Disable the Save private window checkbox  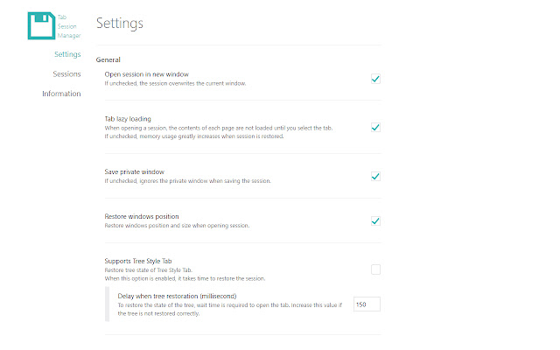point(374,176)
